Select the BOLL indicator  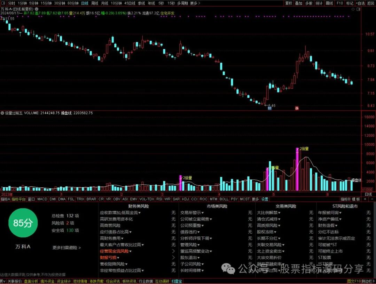click(x=224, y=199)
